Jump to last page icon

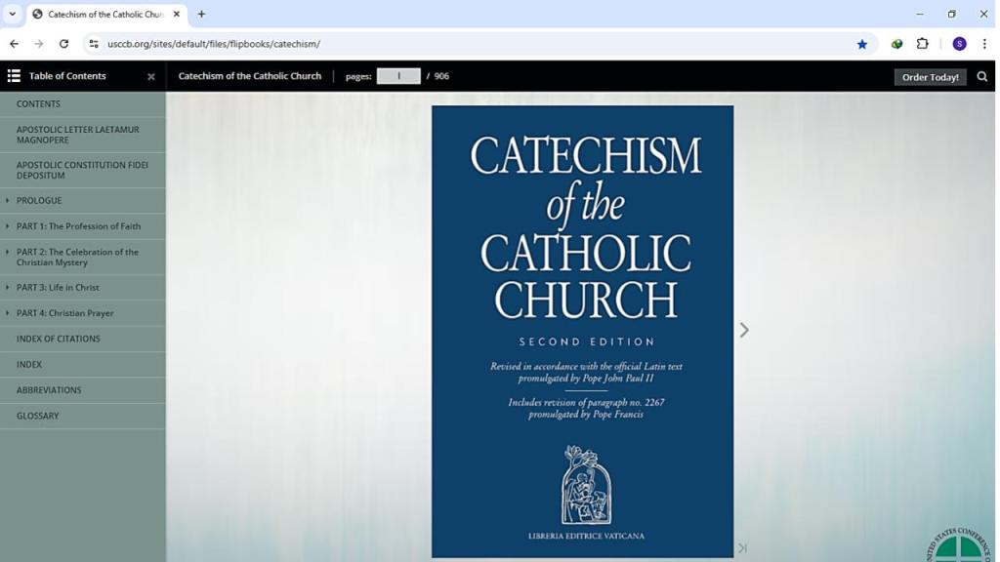click(742, 548)
